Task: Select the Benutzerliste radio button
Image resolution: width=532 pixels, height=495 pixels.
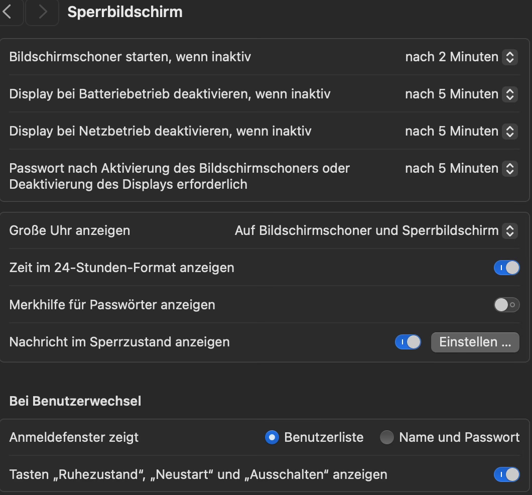Action: [272, 437]
